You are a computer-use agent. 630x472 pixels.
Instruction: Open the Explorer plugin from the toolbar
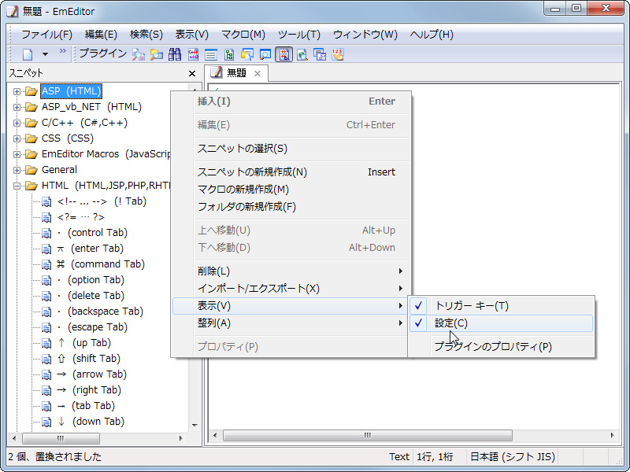pyautogui.click(x=156, y=54)
